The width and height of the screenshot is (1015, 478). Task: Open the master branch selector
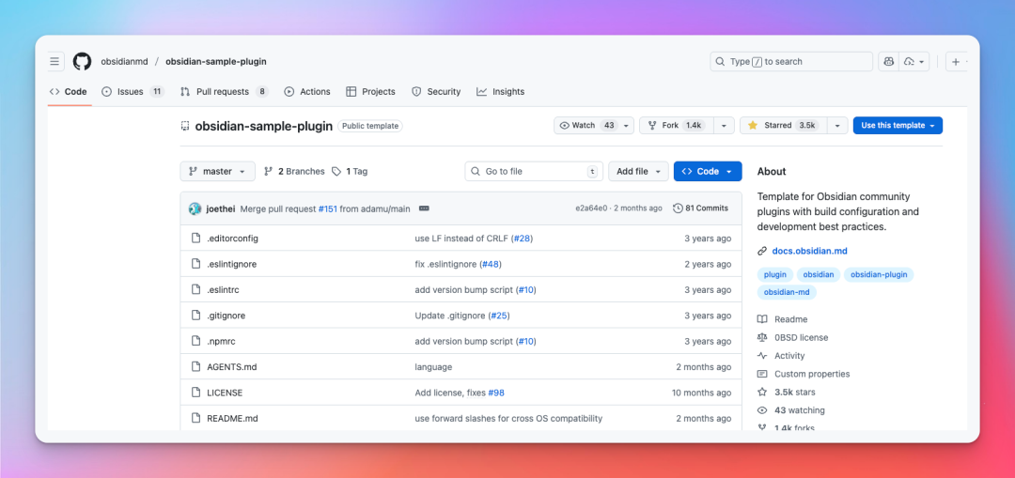click(x=217, y=172)
